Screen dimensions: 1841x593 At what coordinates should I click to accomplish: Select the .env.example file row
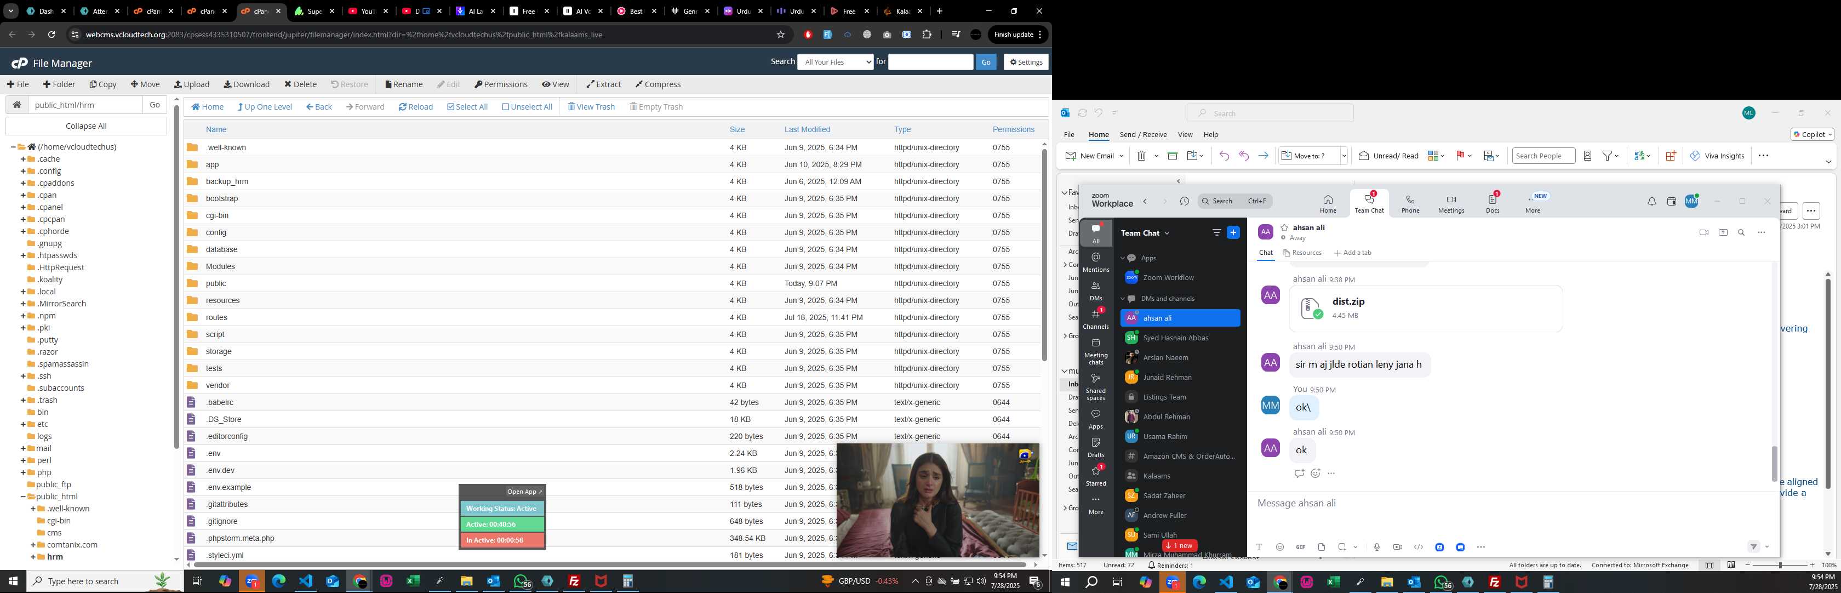coord(612,487)
